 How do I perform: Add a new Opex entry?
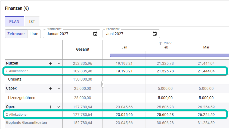(x=50, y=107)
